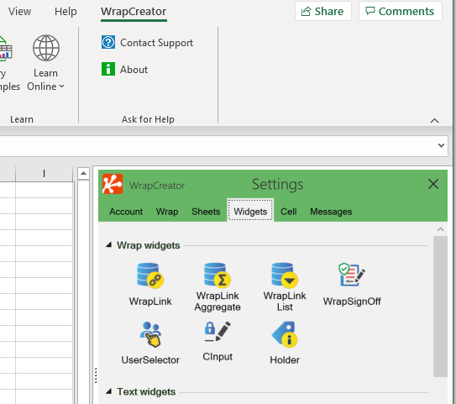Click the green About info icon
Image resolution: width=456 pixels, height=404 pixels.
point(108,69)
